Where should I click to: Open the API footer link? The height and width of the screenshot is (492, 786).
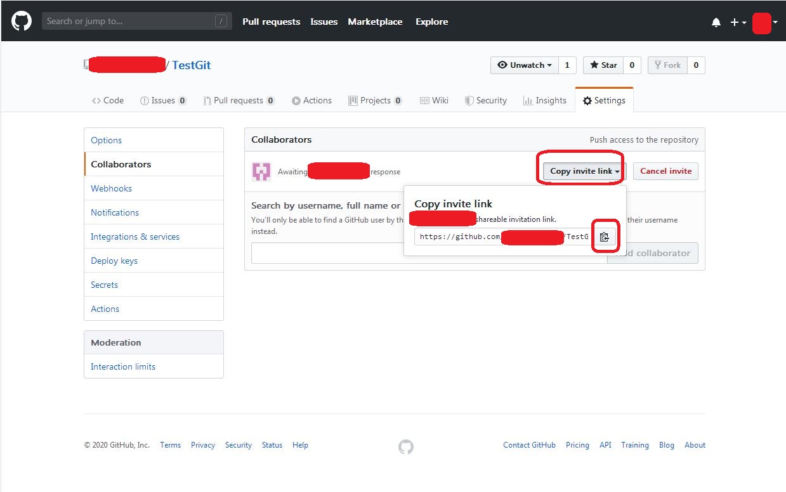pos(605,445)
